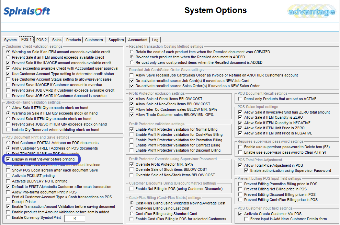This screenshot has width=340, height=225.
Task: Toggle Allow Trade Customer sales BELOW MIN GP%
Action: point(132,115)
